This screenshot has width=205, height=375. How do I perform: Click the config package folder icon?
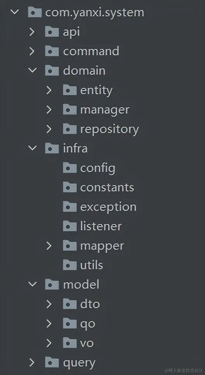[69, 168]
